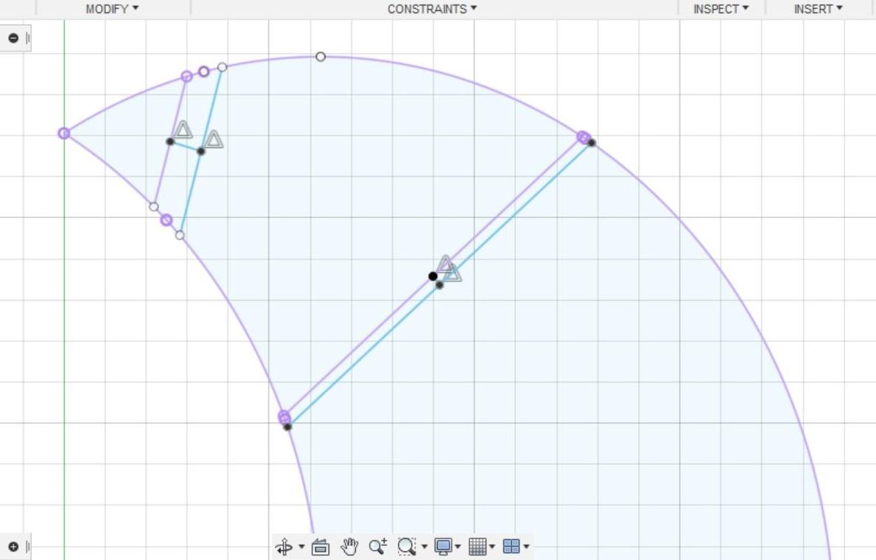Click the Viewports layout icon

[x=511, y=546]
